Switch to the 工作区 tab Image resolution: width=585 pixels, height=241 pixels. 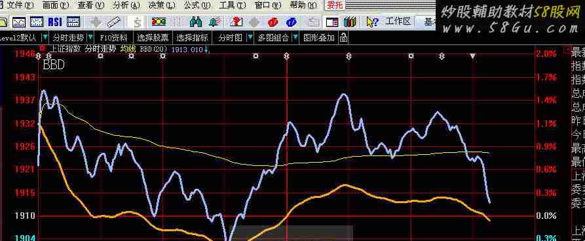pyautogui.click(x=398, y=22)
